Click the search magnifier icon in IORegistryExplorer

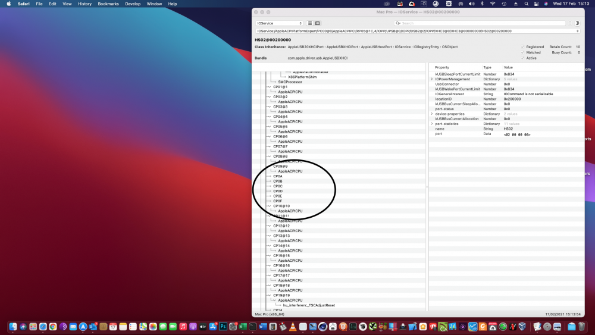click(x=397, y=23)
